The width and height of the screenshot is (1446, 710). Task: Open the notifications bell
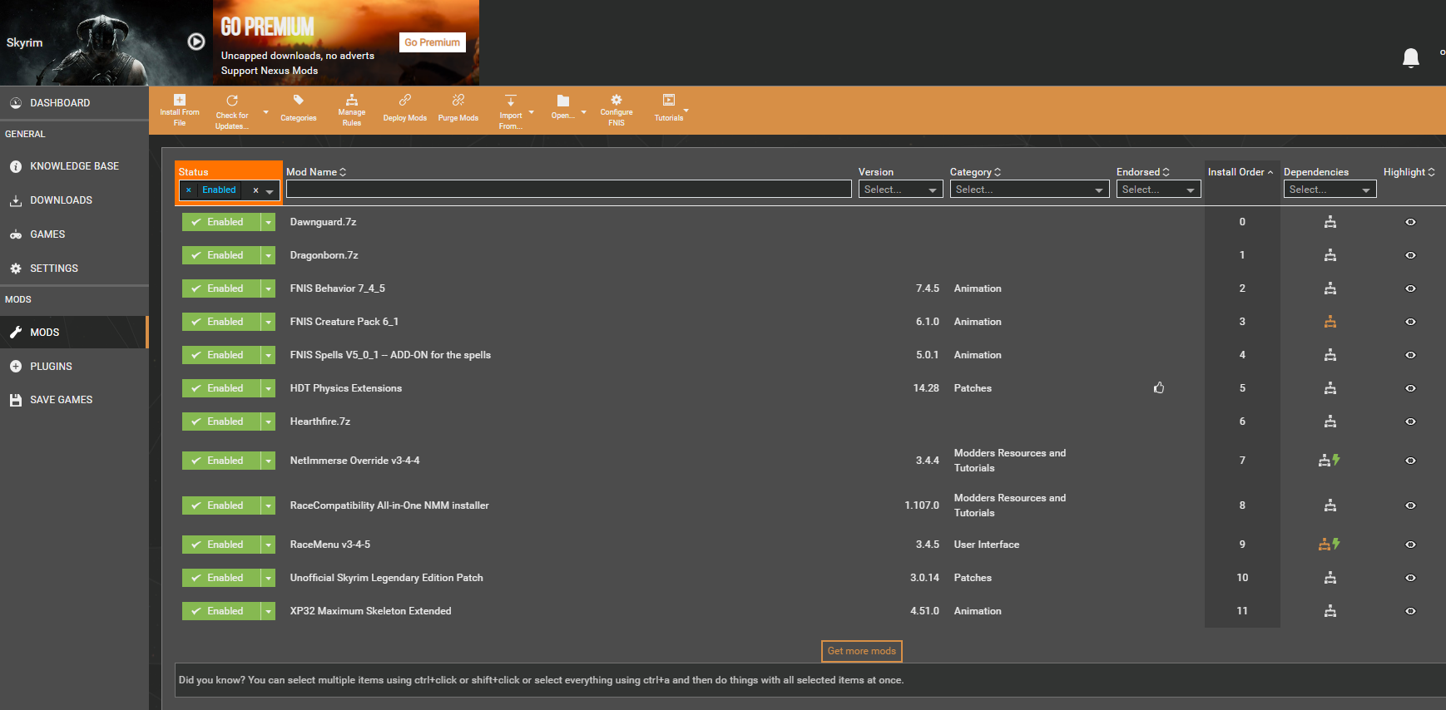[x=1411, y=57]
